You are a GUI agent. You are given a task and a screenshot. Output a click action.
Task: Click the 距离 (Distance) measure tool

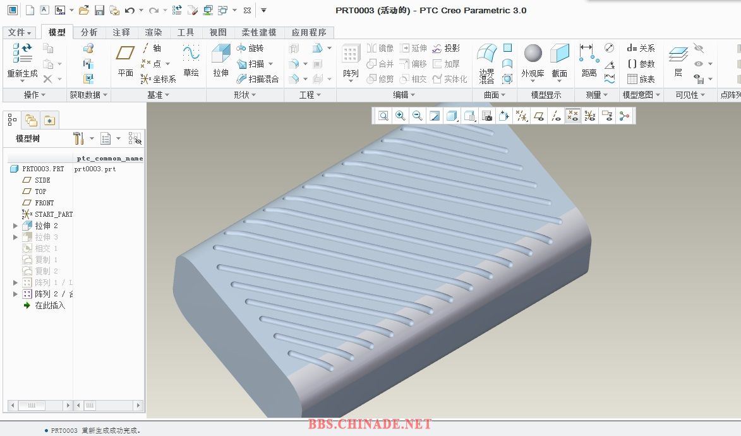589,62
